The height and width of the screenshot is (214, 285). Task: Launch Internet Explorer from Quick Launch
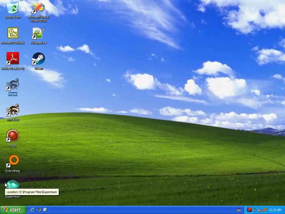pyautogui.click(x=33, y=210)
